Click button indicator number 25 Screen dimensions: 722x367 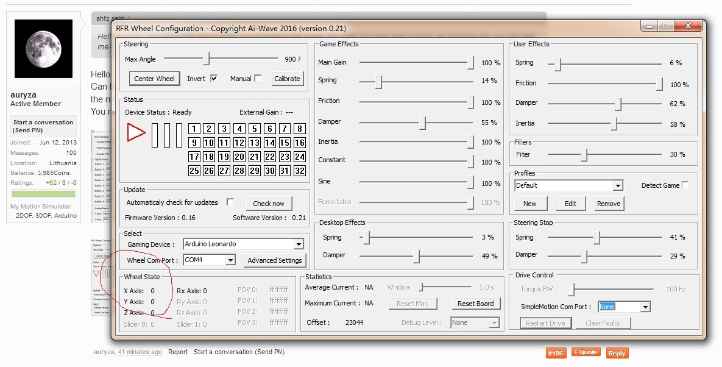click(x=194, y=171)
